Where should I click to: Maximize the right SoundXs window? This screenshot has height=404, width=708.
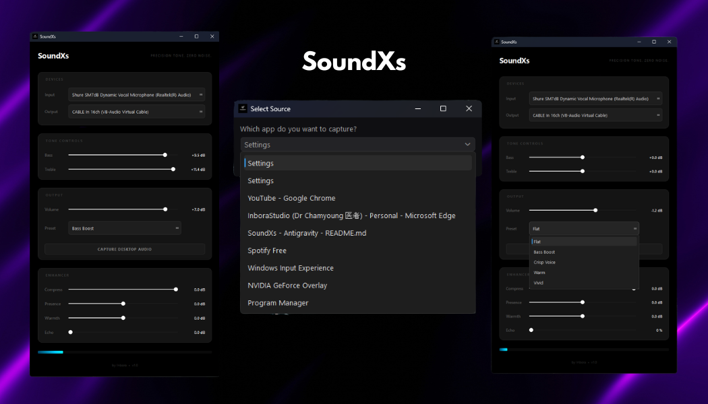[654, 42]
